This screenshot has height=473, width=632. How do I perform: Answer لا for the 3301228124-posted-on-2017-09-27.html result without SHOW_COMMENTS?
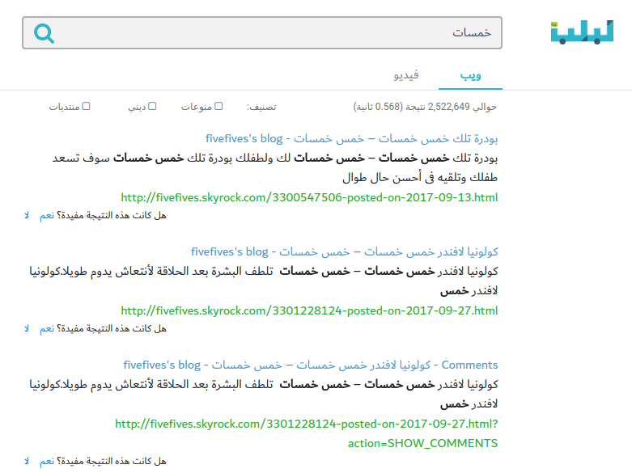pos(27,329)
